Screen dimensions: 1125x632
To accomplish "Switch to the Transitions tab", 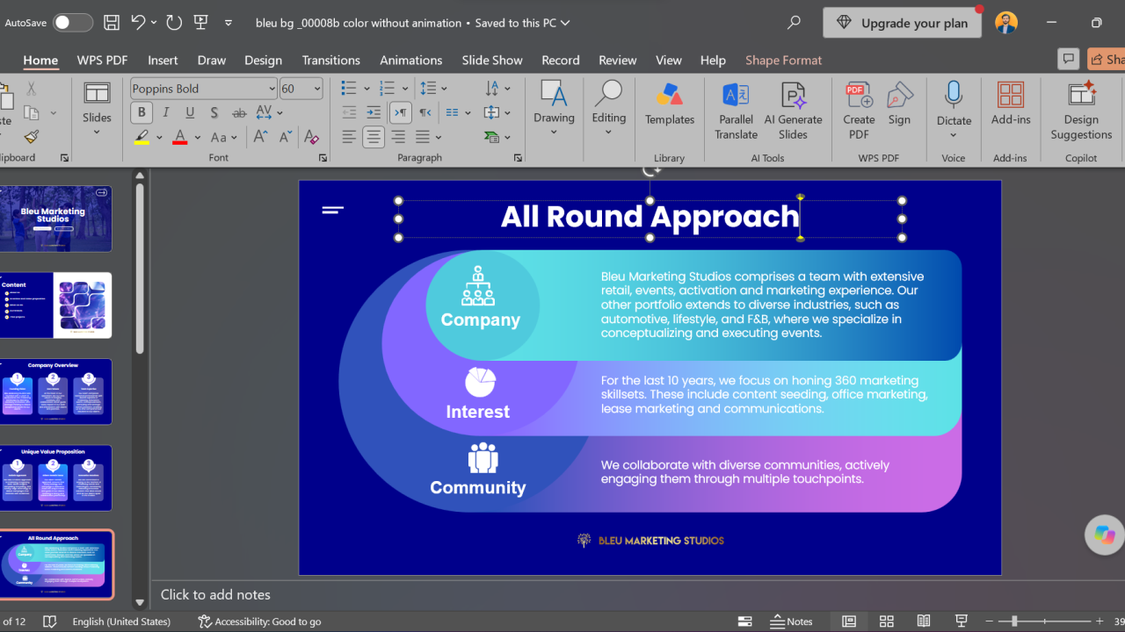I will [x=330, y=60].
